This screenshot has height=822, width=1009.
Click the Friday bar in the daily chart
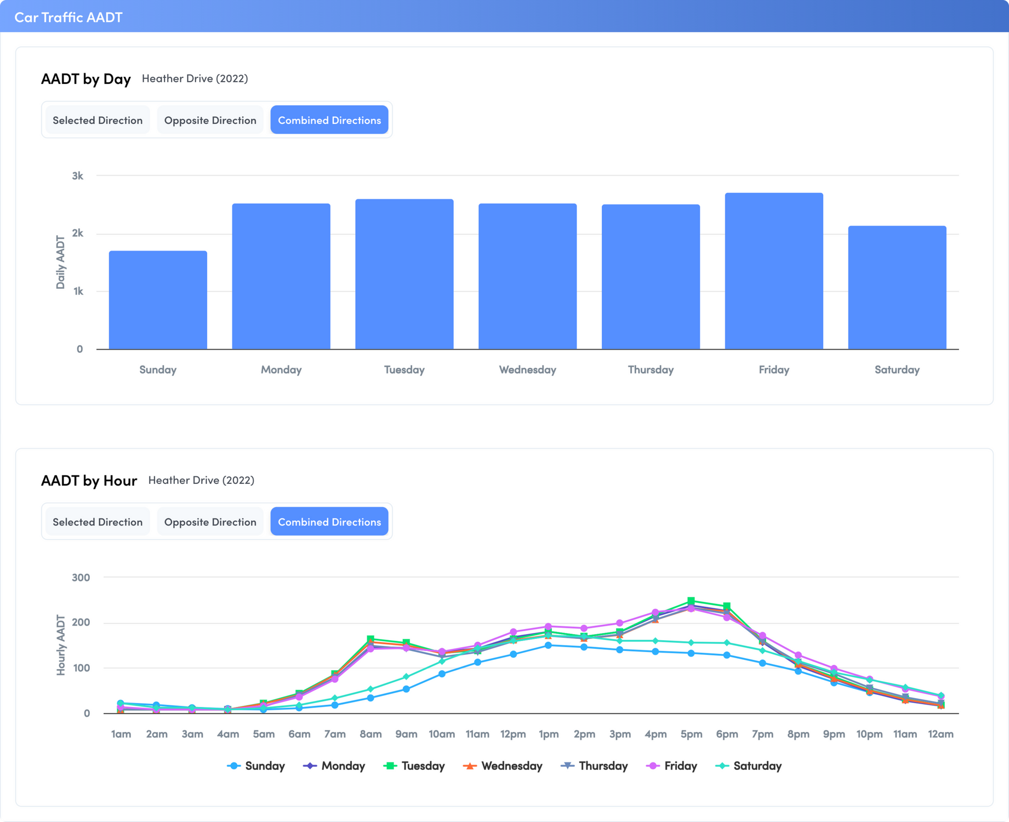pyautogui.click(x=774, y=271)
